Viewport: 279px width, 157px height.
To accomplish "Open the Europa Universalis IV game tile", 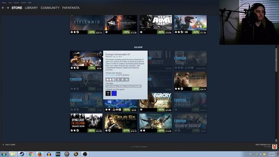I will coord(86,60).
